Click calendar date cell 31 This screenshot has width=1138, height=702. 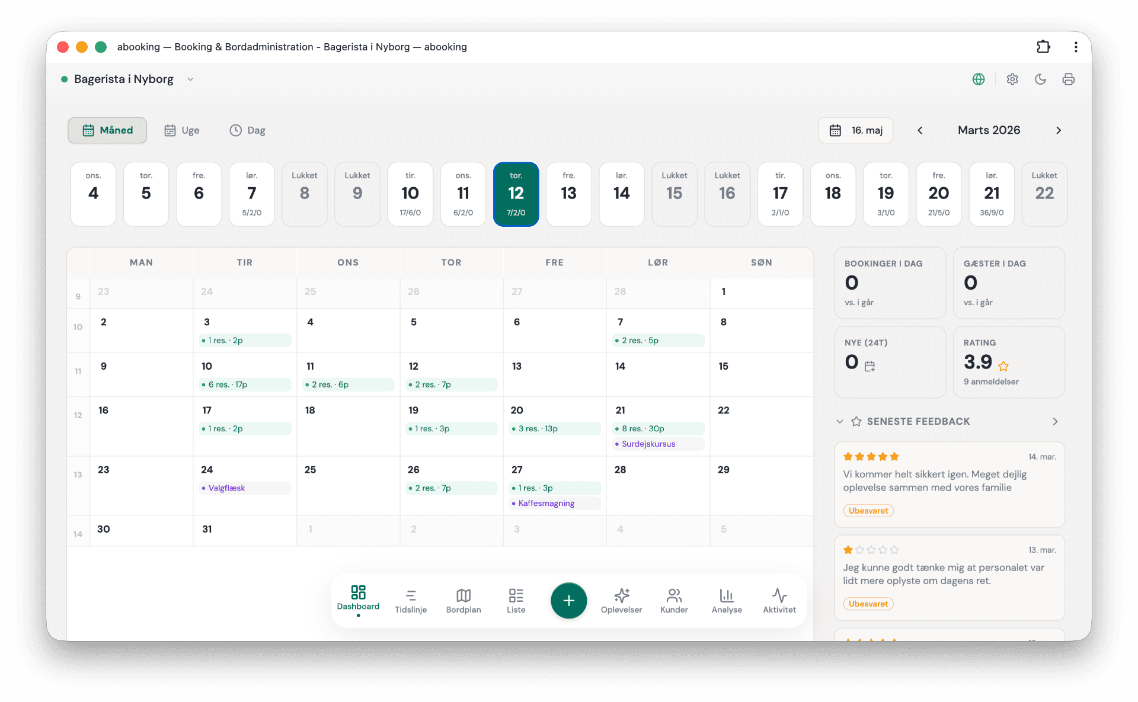click(245, 530)
